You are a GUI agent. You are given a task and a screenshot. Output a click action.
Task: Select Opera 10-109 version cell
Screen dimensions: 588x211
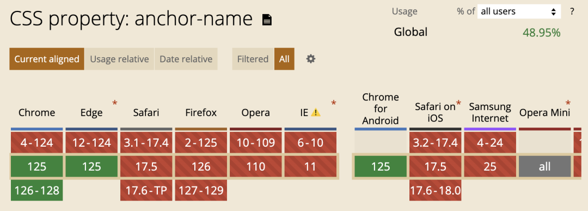(256, 143)
